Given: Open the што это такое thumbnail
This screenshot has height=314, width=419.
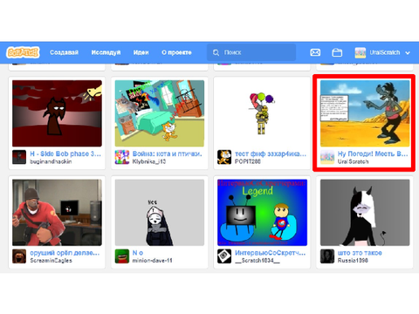Looking at the screenshot, I should coord(365,213).
